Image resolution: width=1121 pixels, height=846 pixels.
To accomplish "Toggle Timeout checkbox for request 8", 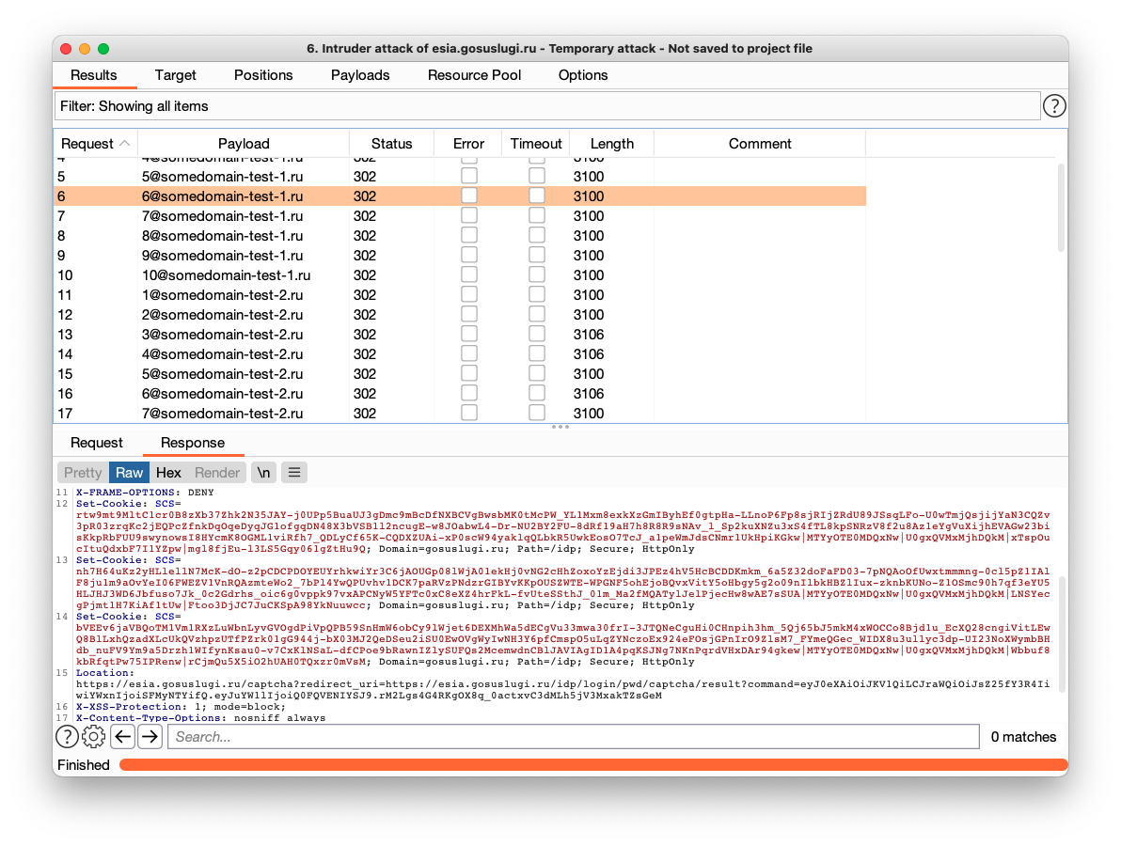I will point(537,236).
